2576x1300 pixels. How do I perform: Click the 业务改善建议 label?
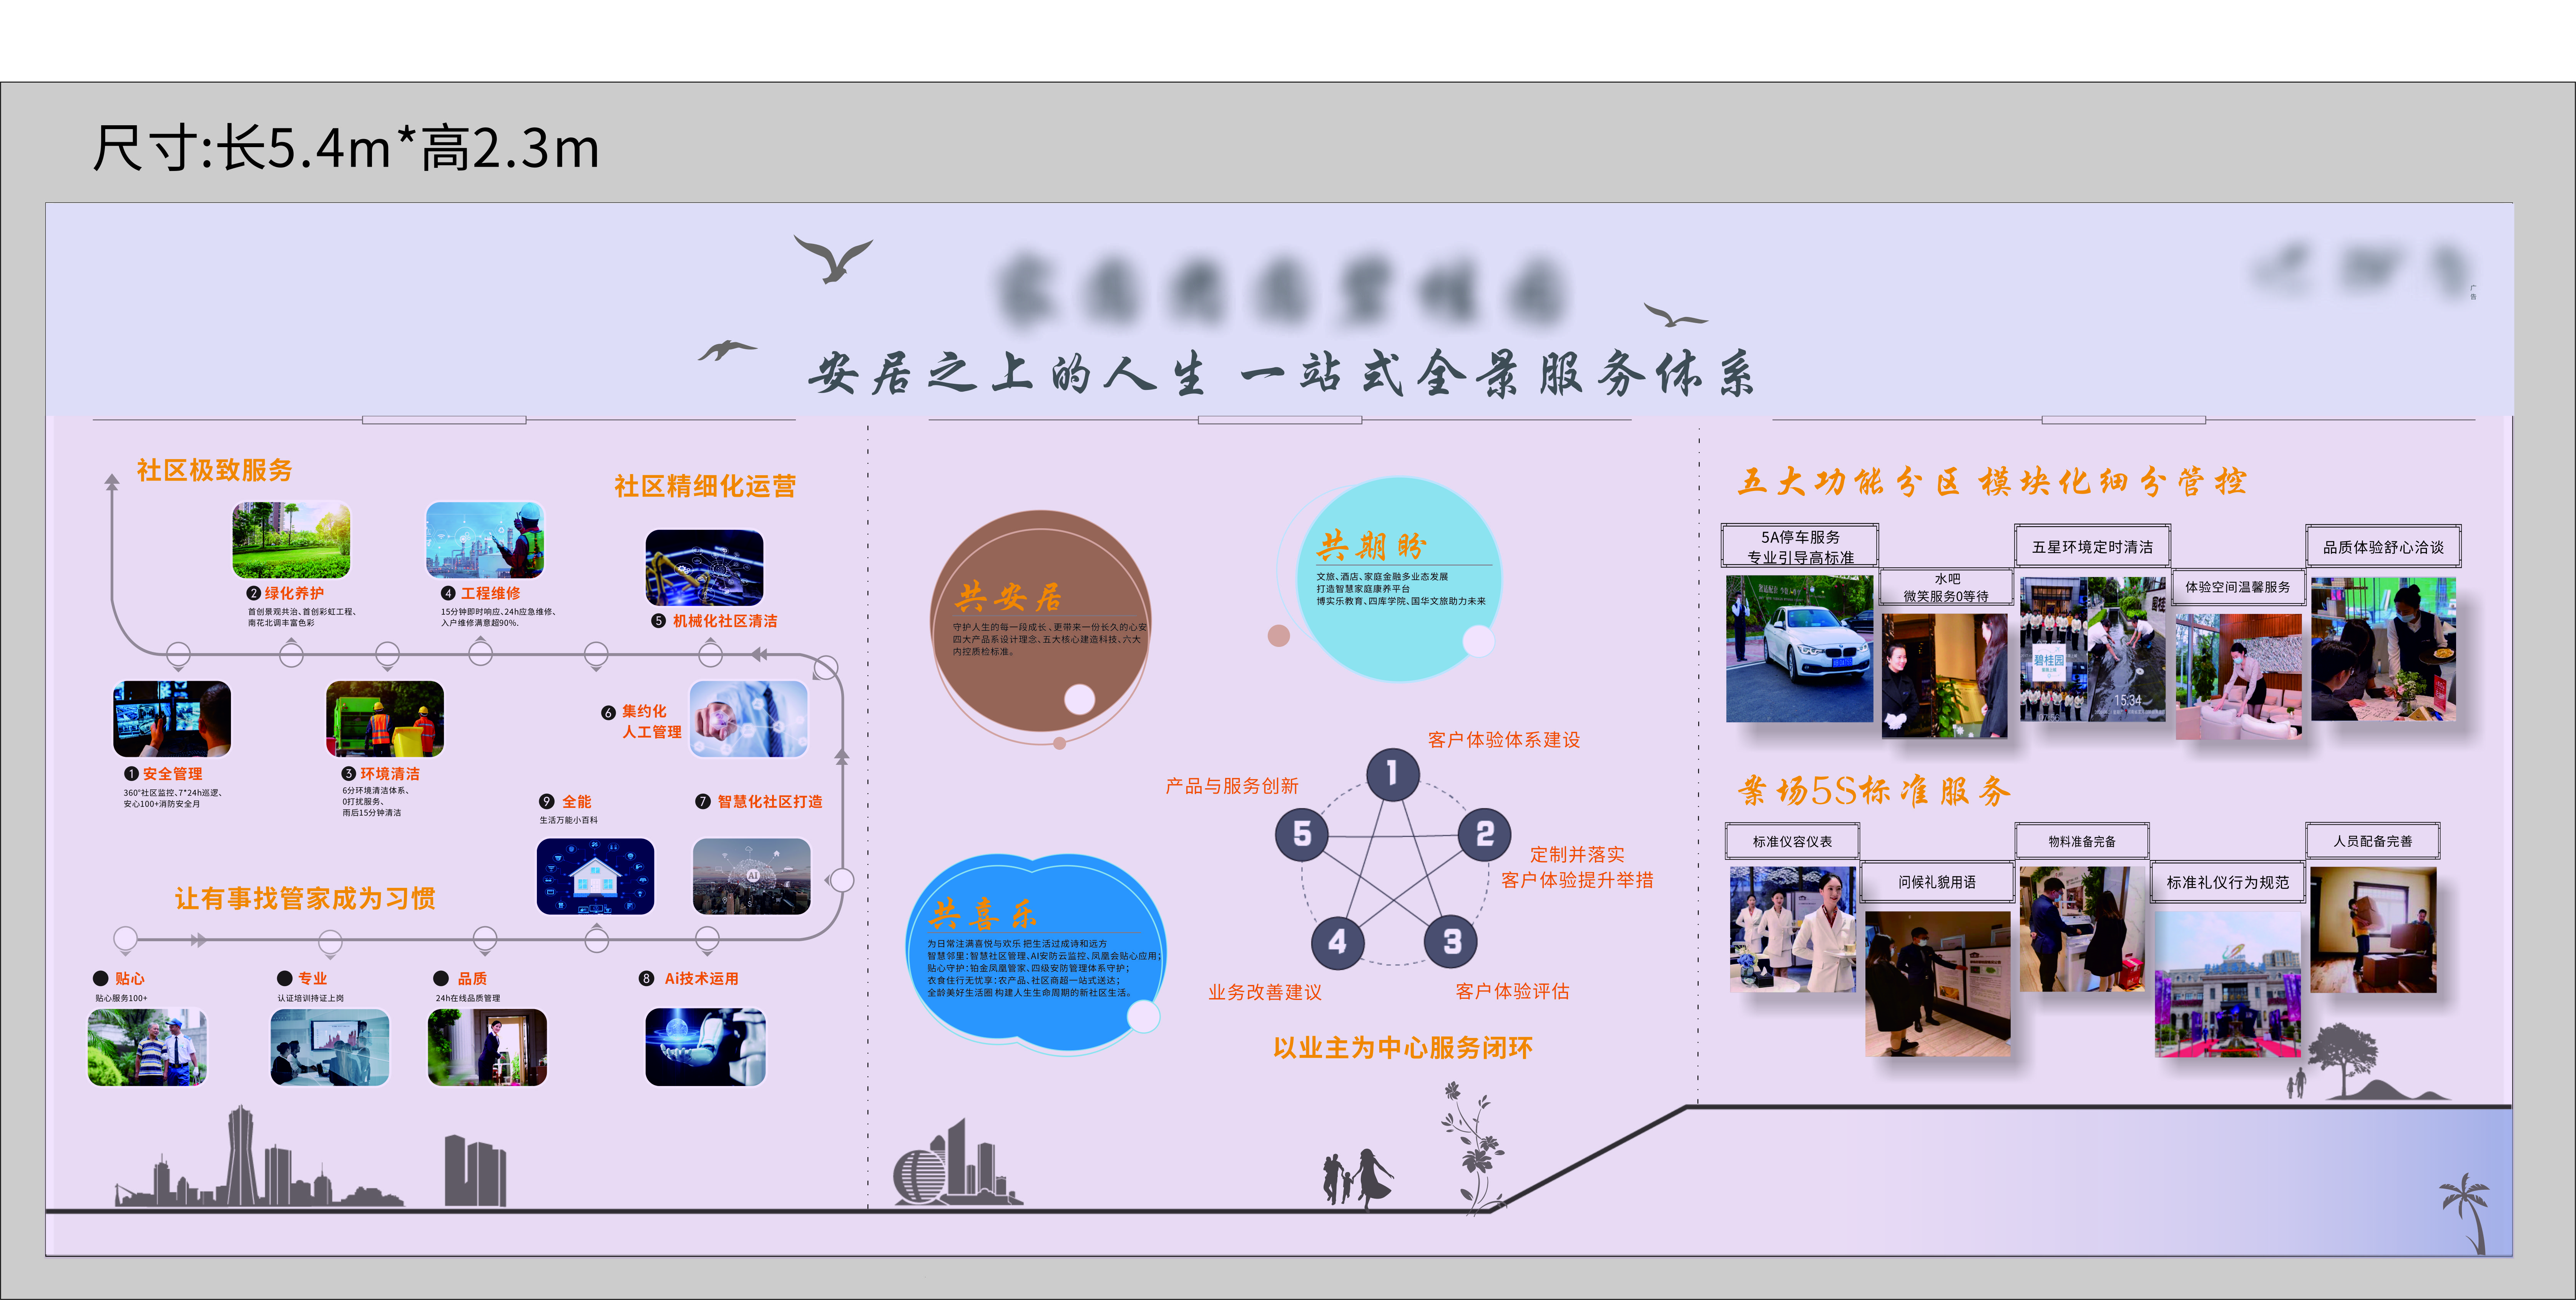click(x=1265, y=992)
